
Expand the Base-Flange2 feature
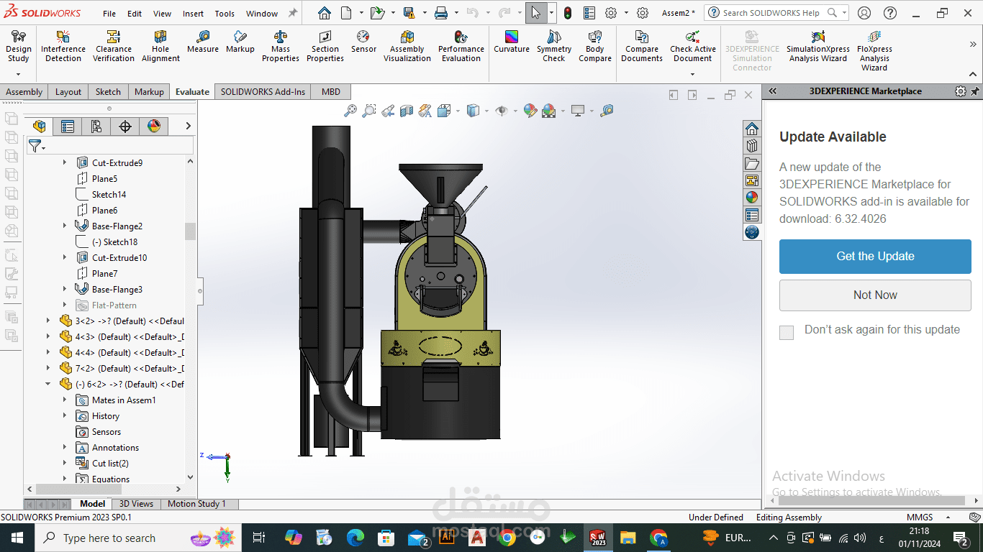[x=65, y=226]
